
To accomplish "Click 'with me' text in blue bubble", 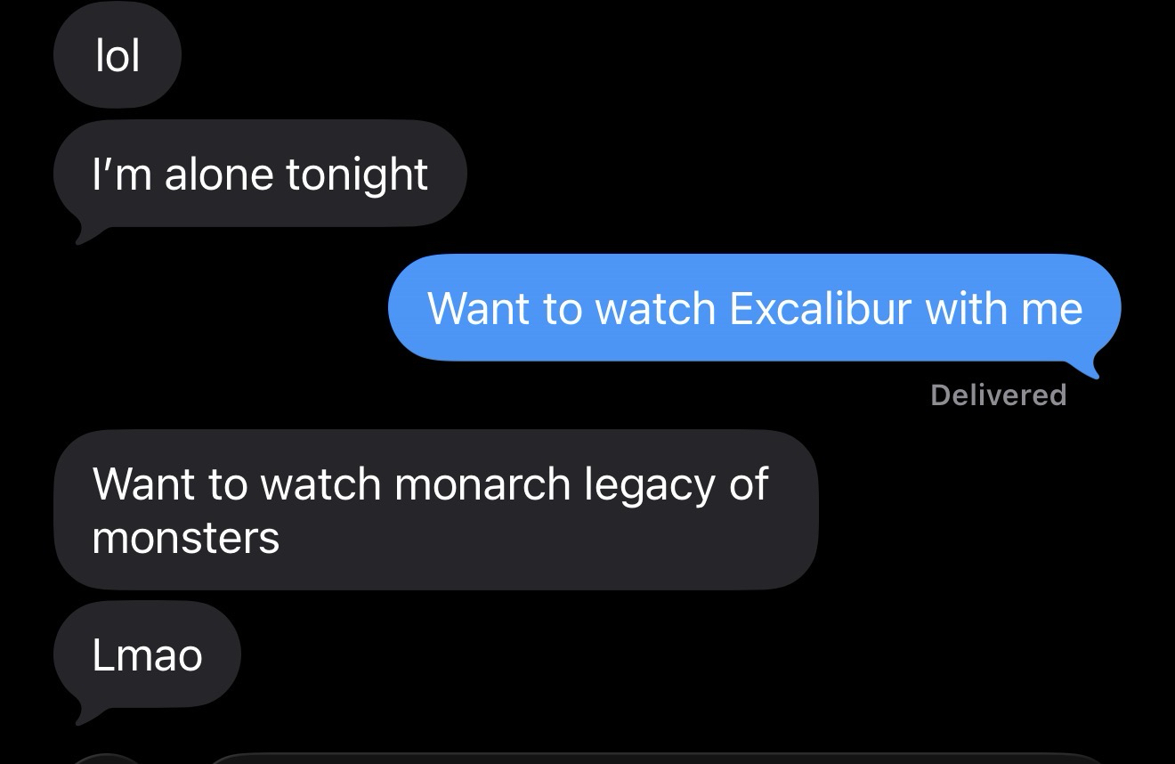I will click(1003, 308).
